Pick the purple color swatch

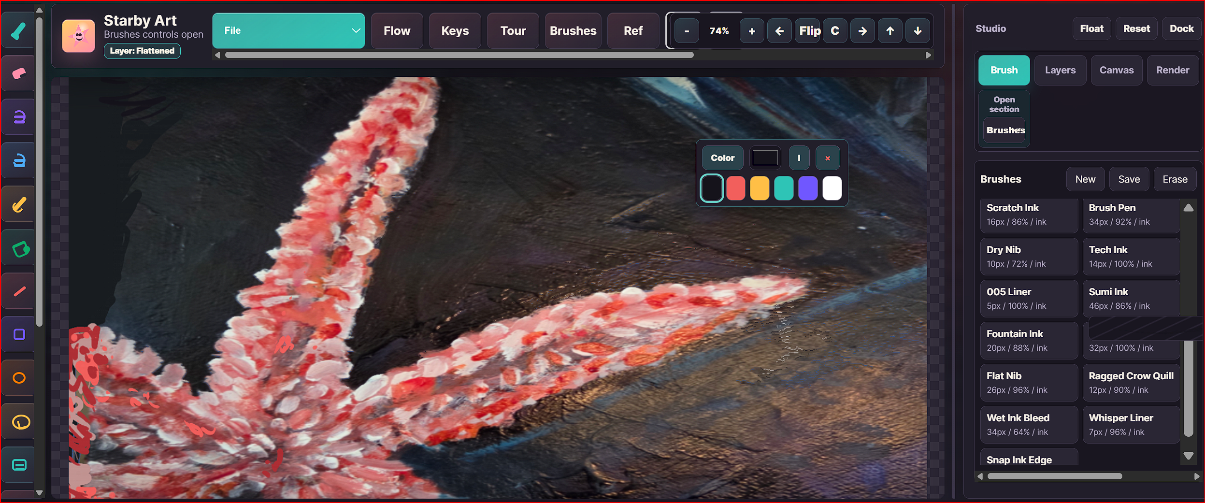tap(808, 188)
